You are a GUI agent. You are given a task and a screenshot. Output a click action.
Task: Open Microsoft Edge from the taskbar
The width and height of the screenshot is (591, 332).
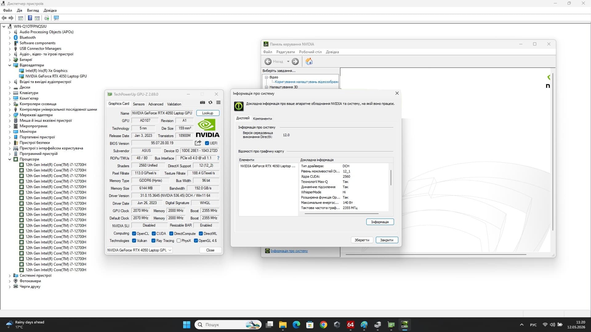pyautogui.click(x=296, y=325)
